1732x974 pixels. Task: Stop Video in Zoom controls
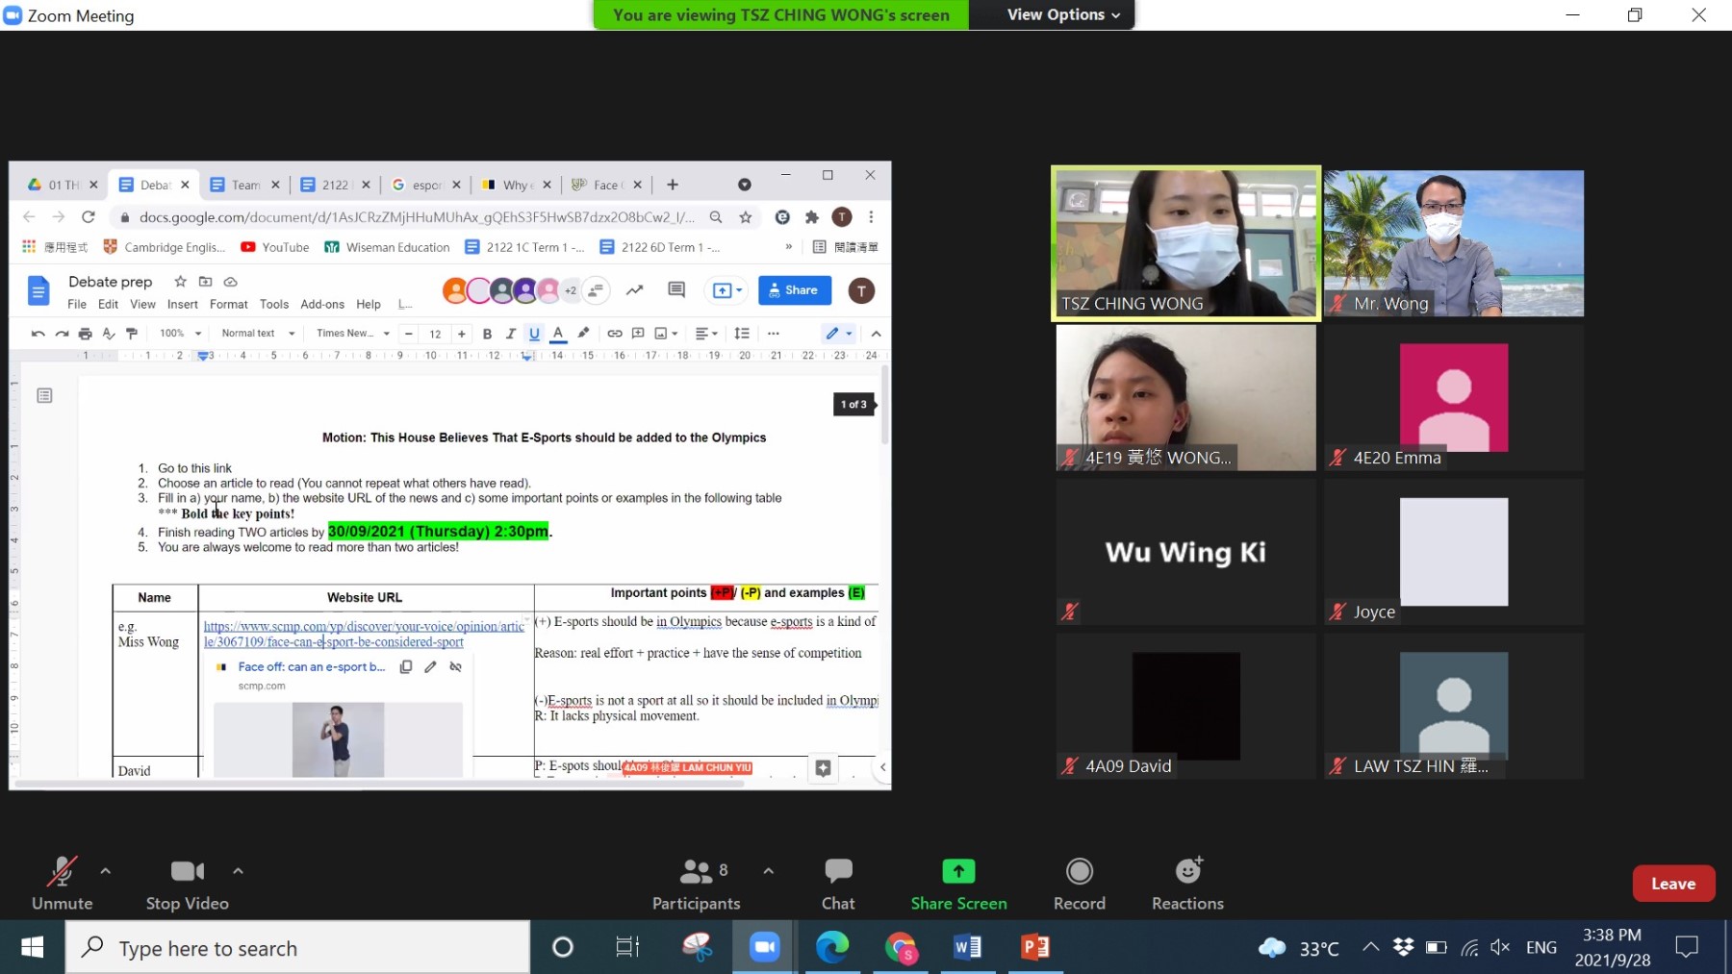pyautogui.click(x=188, y=884)
